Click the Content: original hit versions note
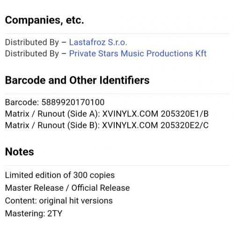The width and height of the screenshot is (234, 234). pyautogui.click(x=59, y=201)
